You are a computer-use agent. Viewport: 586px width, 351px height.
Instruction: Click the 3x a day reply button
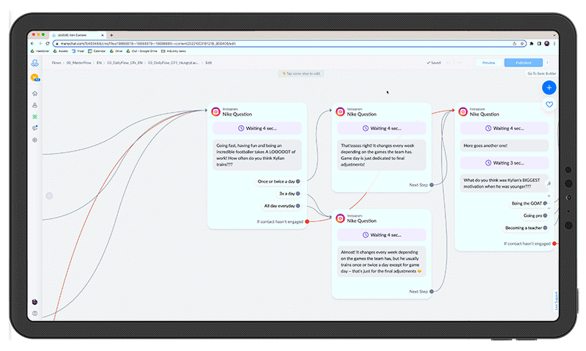coord(287,194)
